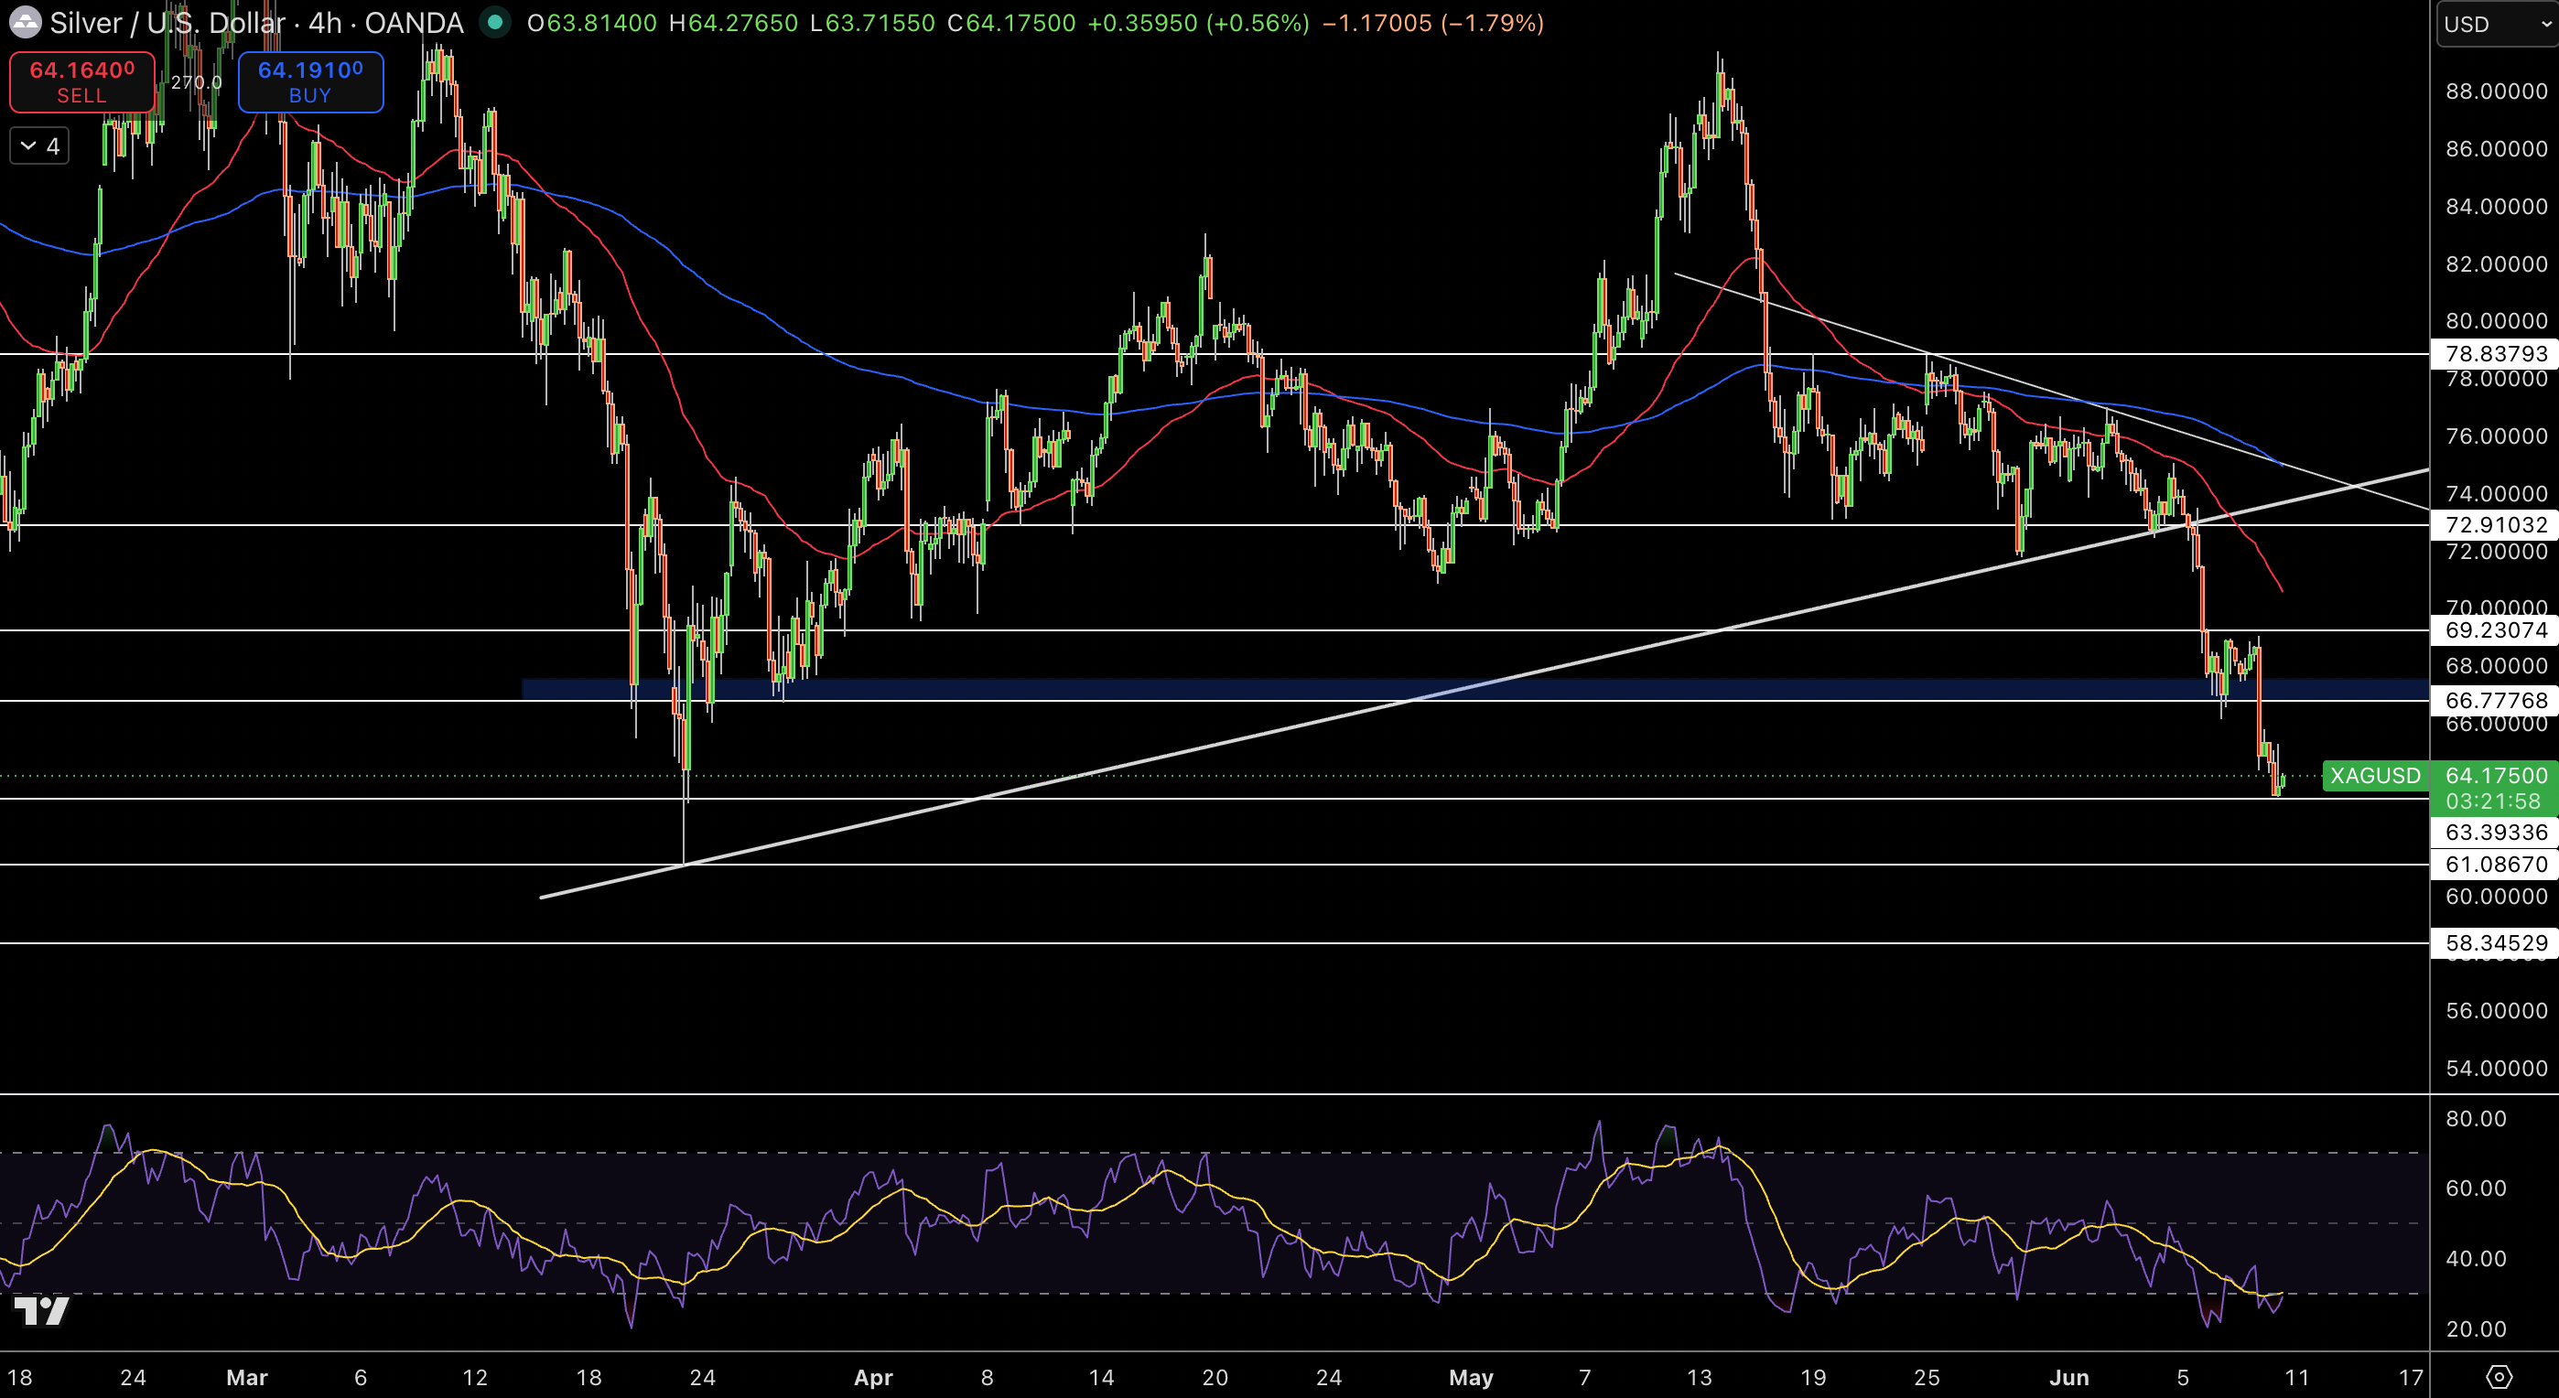Click the BUY 64.1910 button
Image resolution: width=2559 pixels, height=1398 pixels.
(310, 81)
